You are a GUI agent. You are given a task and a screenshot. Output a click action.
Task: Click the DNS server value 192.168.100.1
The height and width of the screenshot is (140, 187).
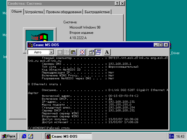[x=120, y=64]
